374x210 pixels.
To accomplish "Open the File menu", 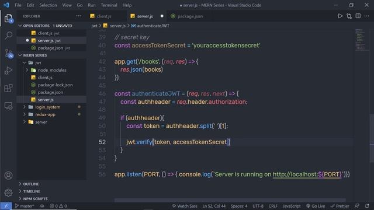I will pos(18,5).
